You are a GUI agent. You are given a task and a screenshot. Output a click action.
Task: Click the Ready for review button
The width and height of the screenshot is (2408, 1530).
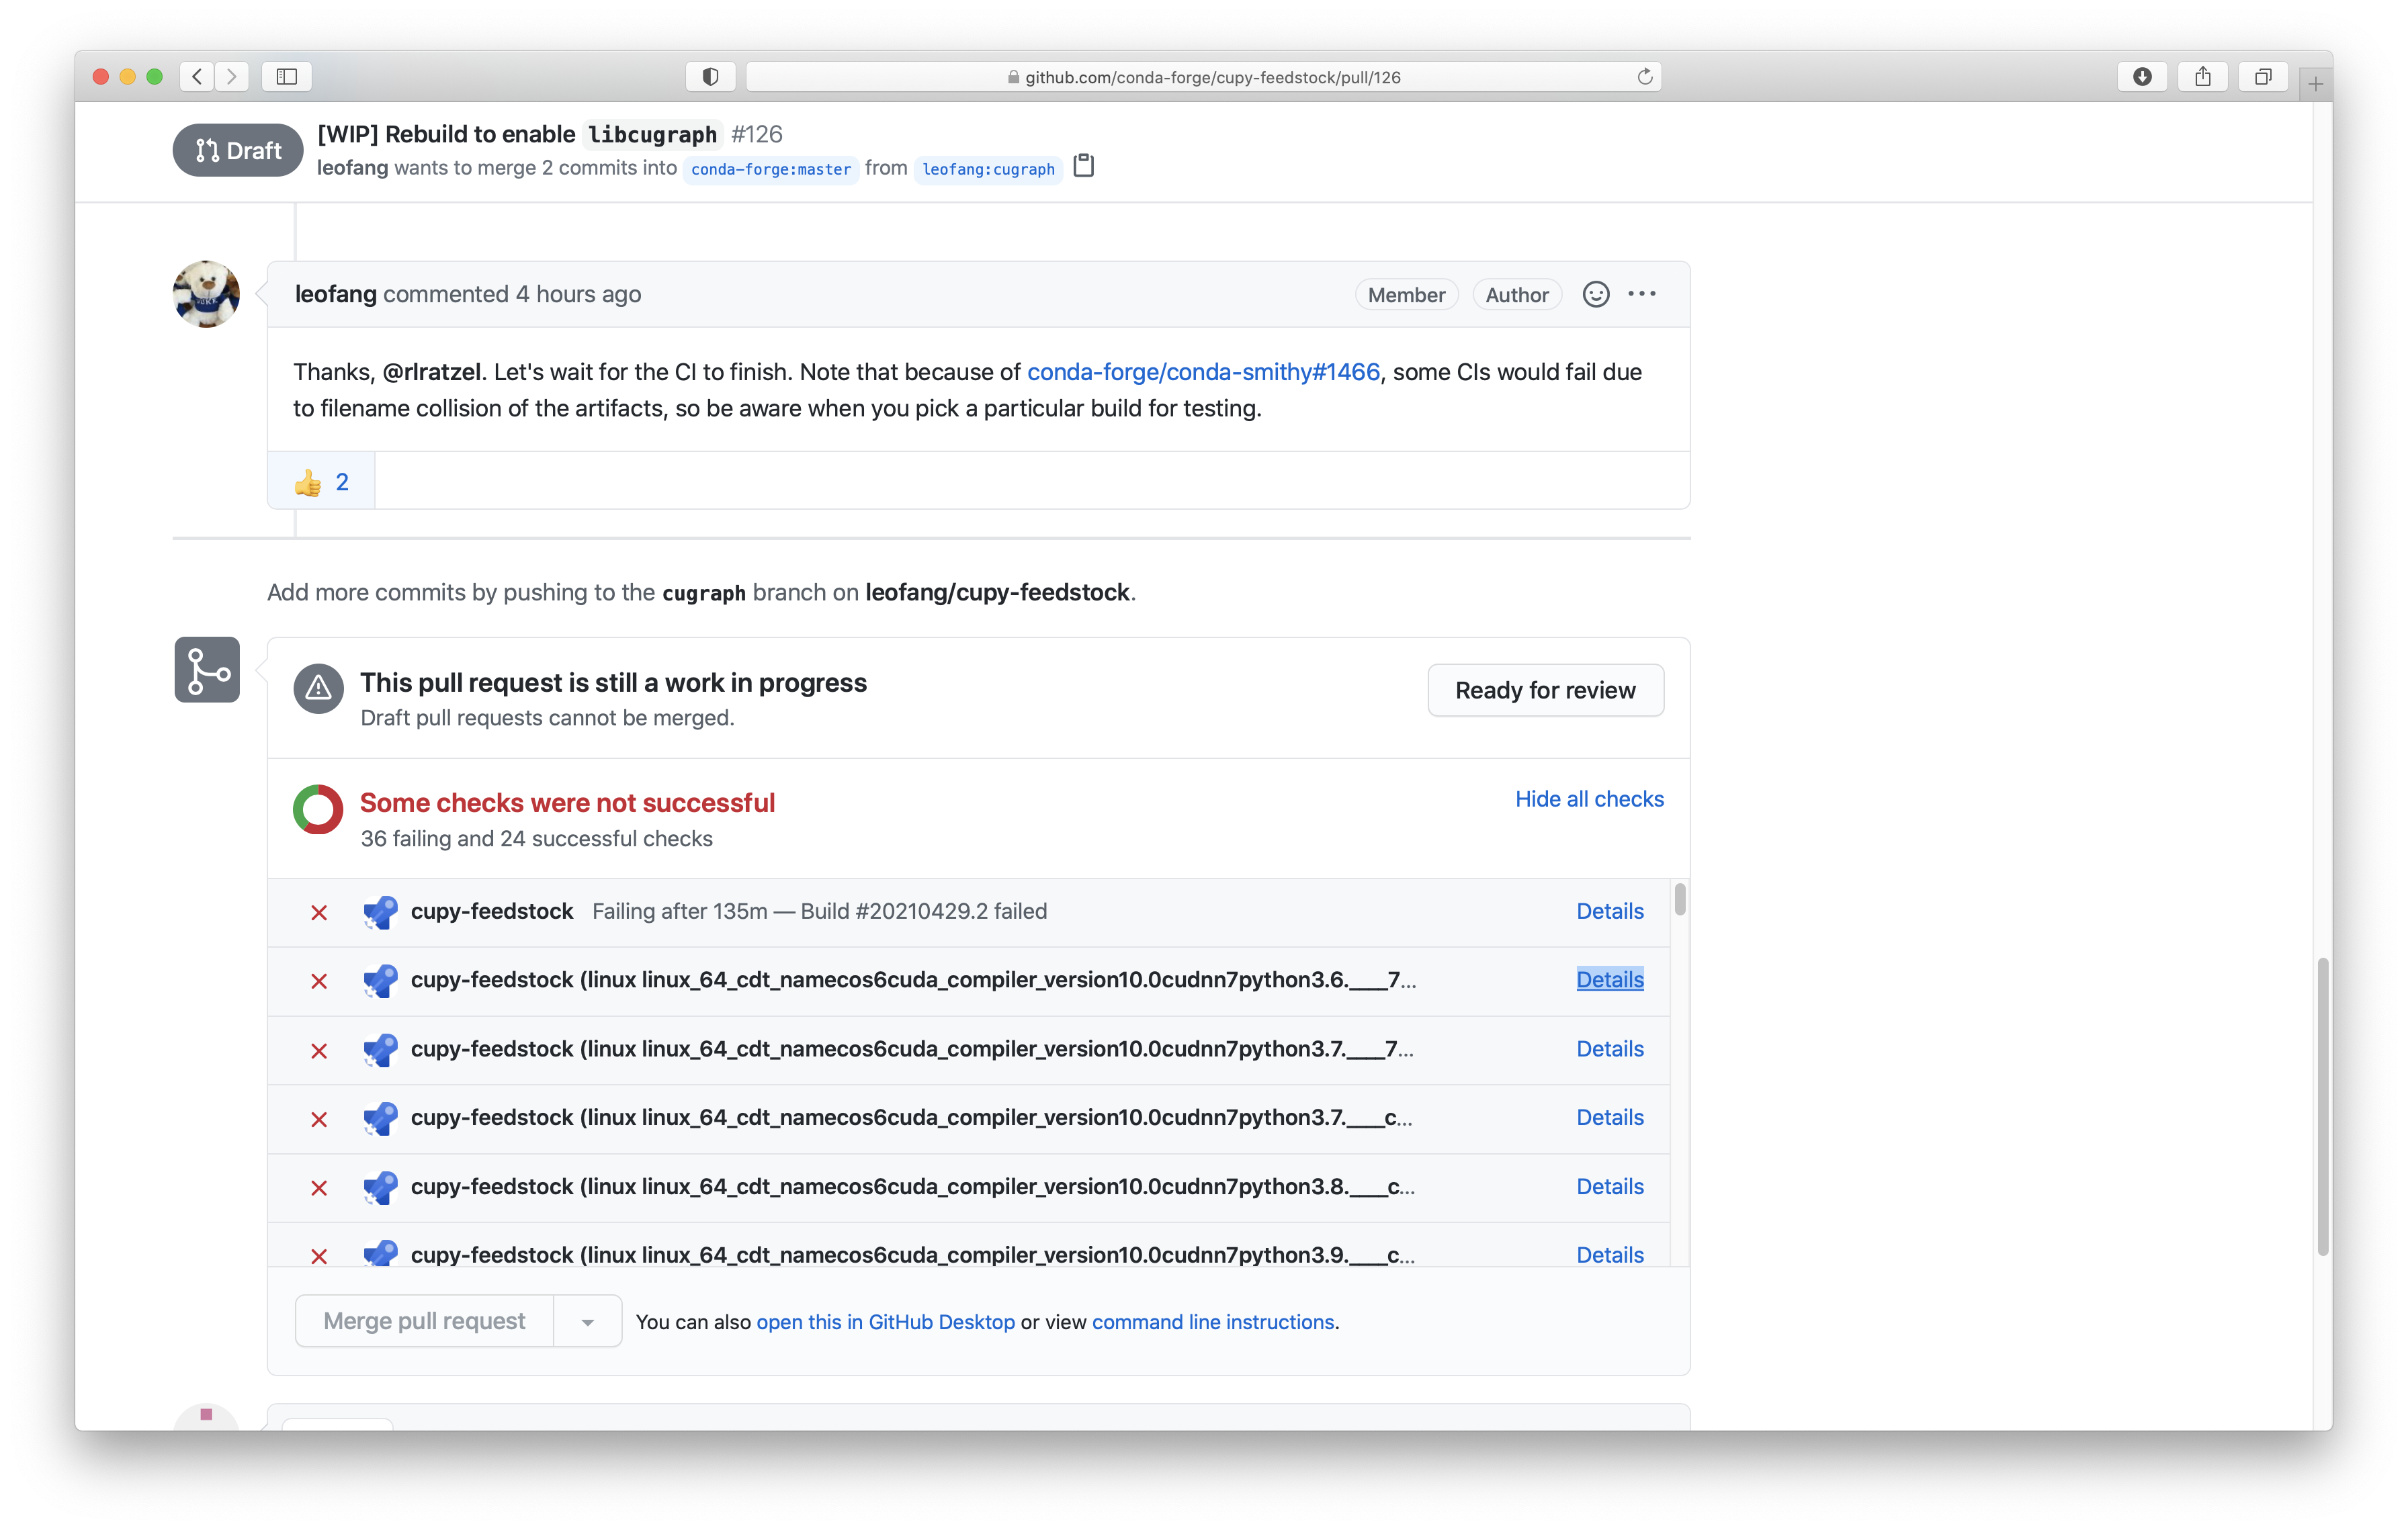point(1545,690)
